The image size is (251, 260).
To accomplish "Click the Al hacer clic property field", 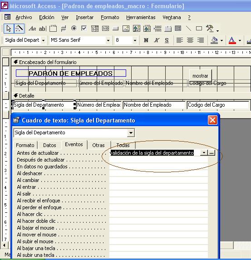I will pyautogui.click(x=158, y=214).
